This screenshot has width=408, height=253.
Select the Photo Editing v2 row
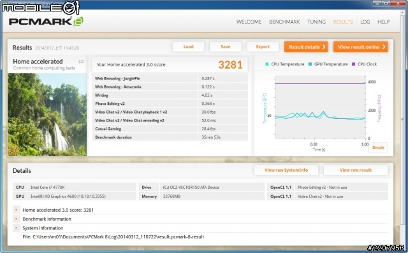tap(170, 104)
